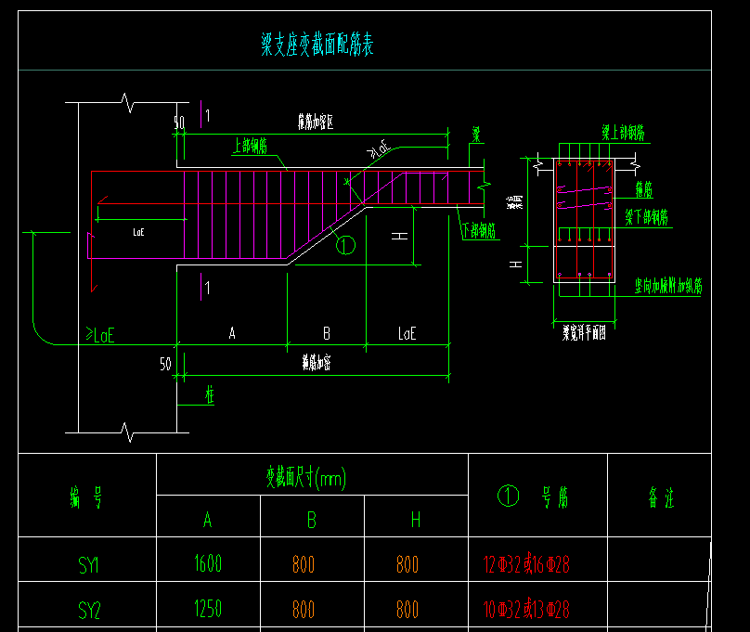
Task: Select the 50 dimension near bottom 箍筋加密 line
Action: pos(165,365)
